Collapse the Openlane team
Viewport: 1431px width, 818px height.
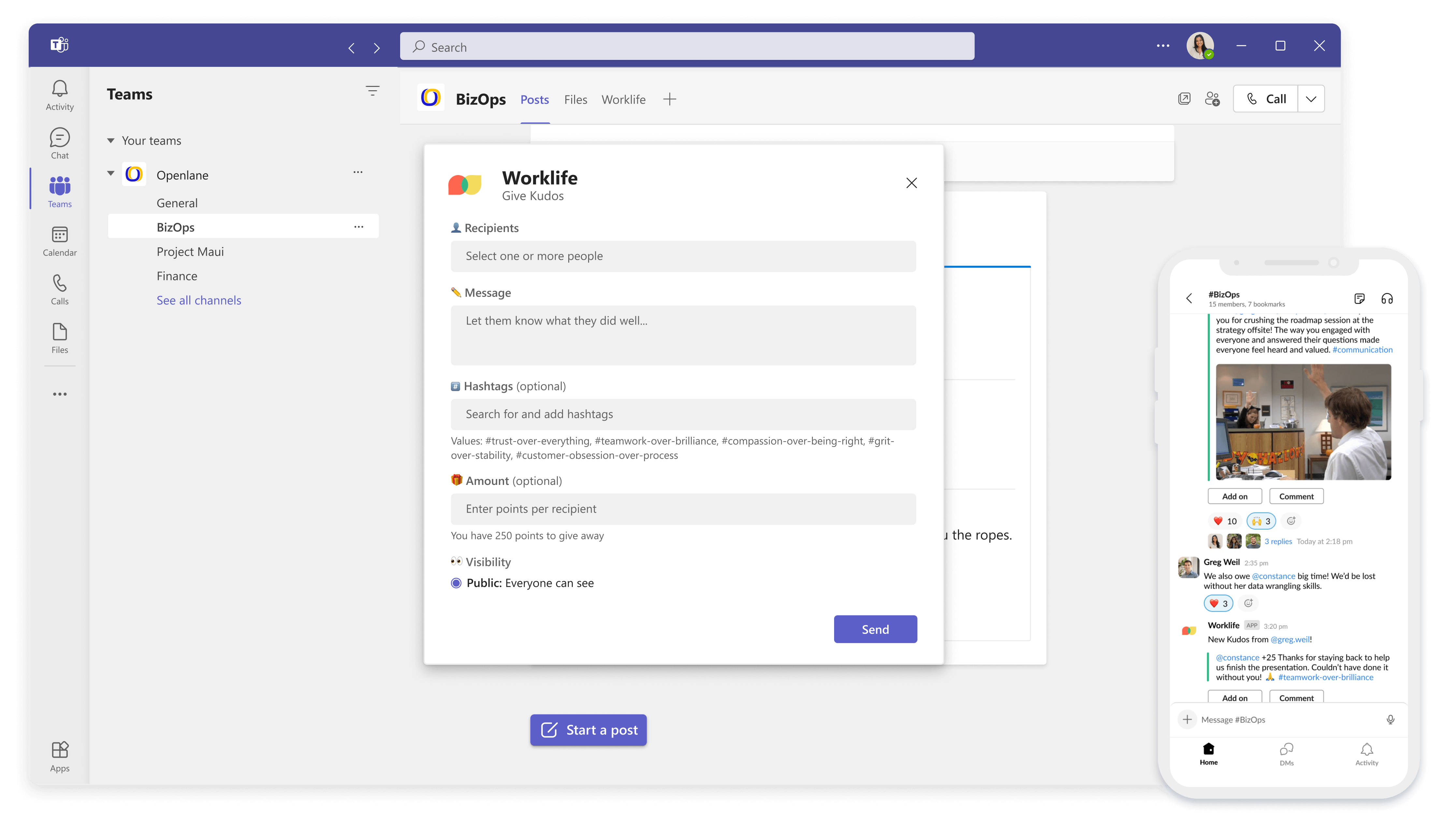pos(111,174)
